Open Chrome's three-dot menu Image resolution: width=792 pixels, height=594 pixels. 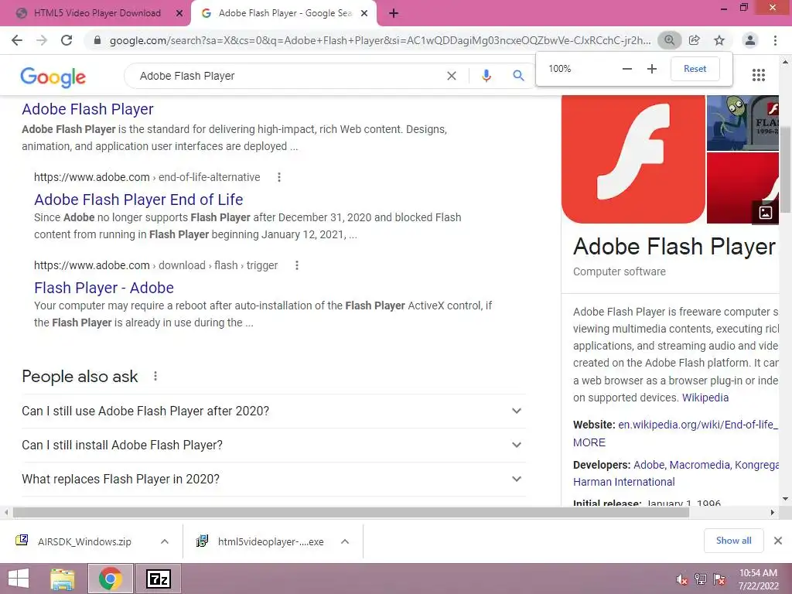[x=775, y=40]
